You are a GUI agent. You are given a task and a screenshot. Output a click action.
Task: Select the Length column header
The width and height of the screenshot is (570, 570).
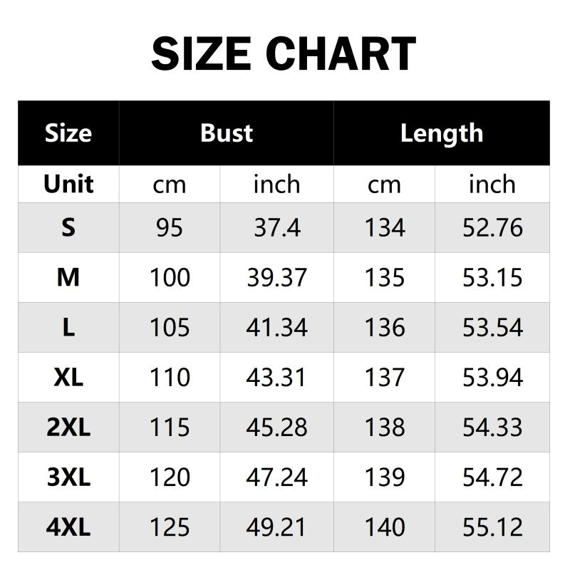(442, 133)
